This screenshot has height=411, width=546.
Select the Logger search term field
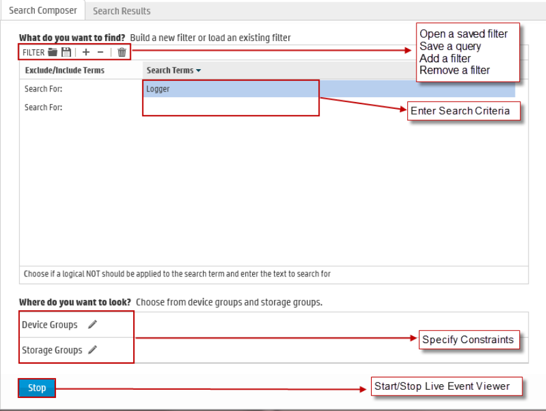329,89
